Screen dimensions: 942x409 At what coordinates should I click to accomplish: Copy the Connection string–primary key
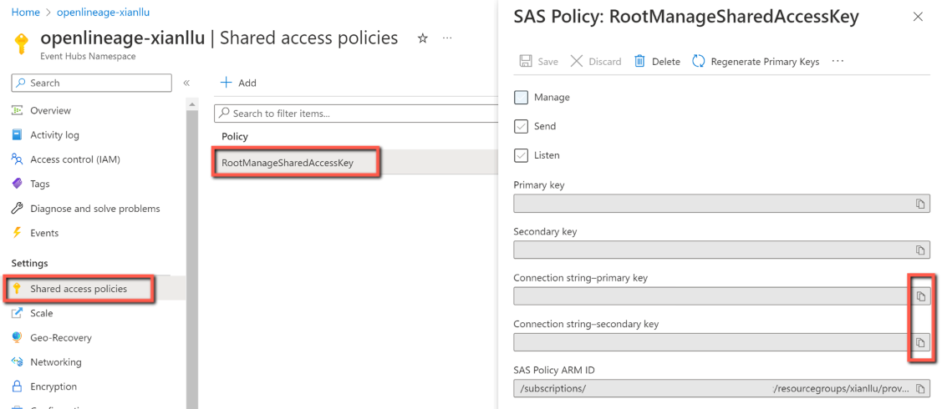[x=919, y=296]
